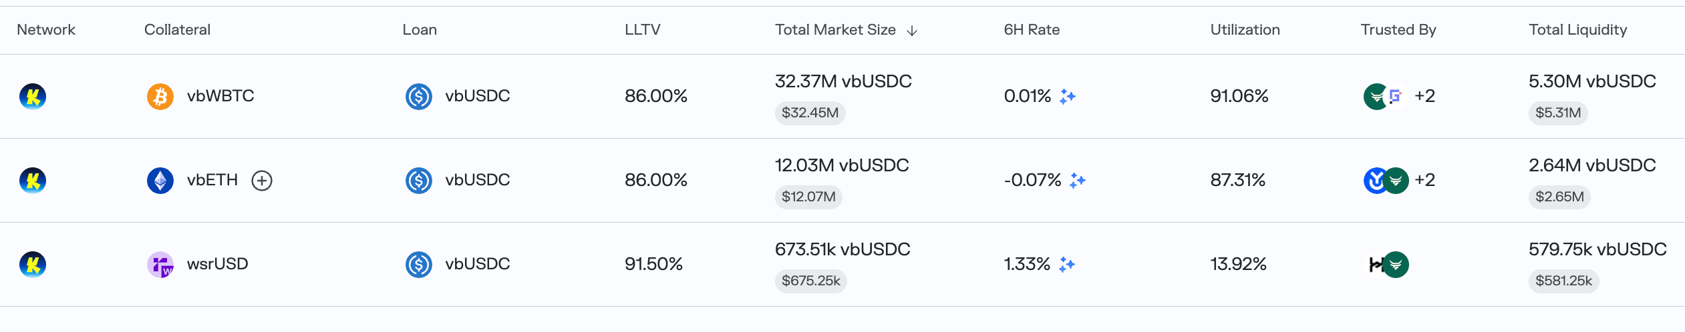Viewport: 1685px width, 332px height.
Task: Sort by the 6H Rate column header
Action: pos(1032,30)
